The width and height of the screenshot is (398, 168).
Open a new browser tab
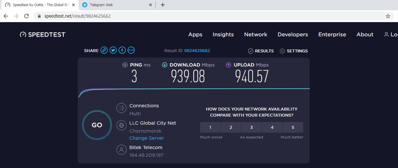(163, 5)
